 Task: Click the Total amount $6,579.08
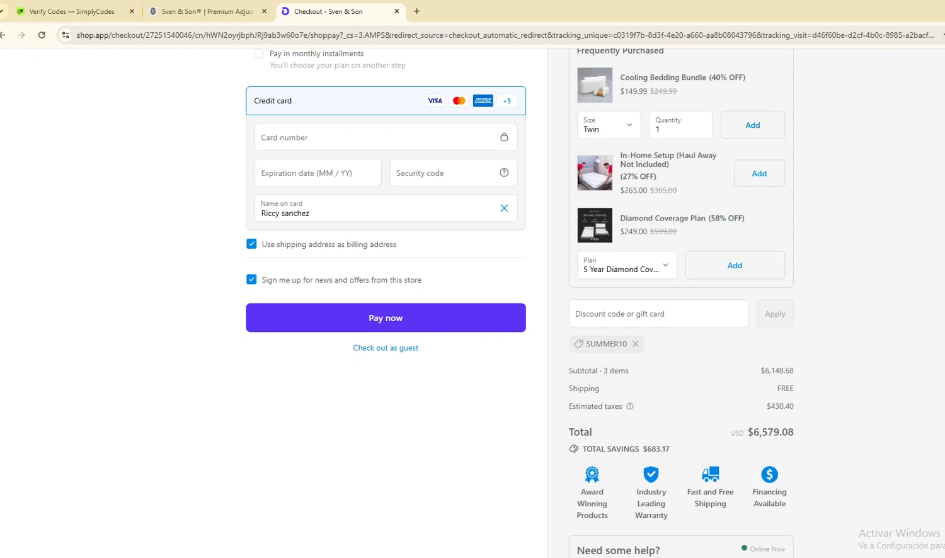(770, 432)
